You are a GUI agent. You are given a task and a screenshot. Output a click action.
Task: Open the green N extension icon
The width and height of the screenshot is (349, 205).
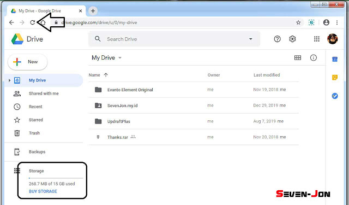[x=311, y=22]
